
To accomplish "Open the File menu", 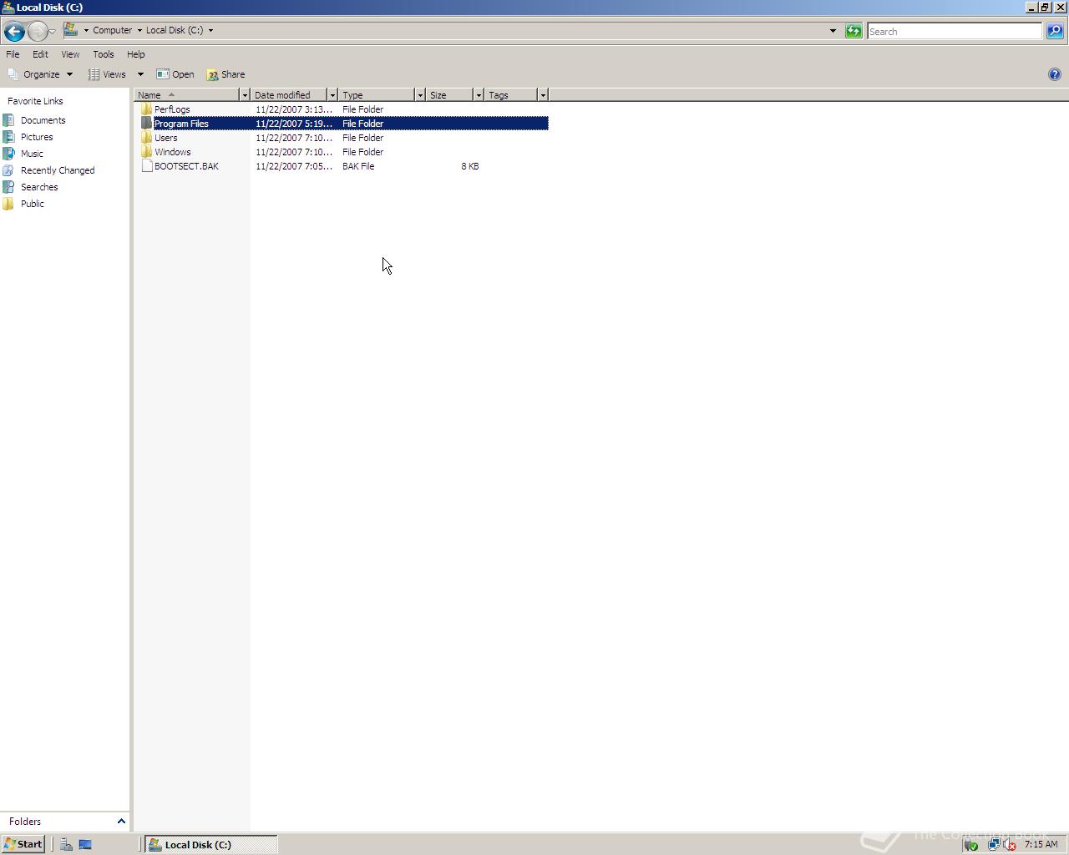I will pos(13,54).
